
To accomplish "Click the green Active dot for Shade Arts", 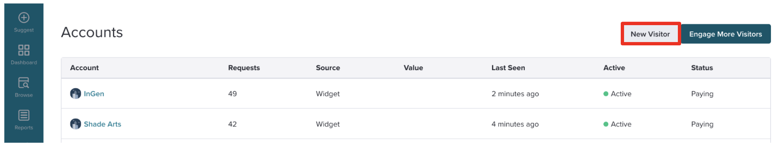I will coord(606,124).
